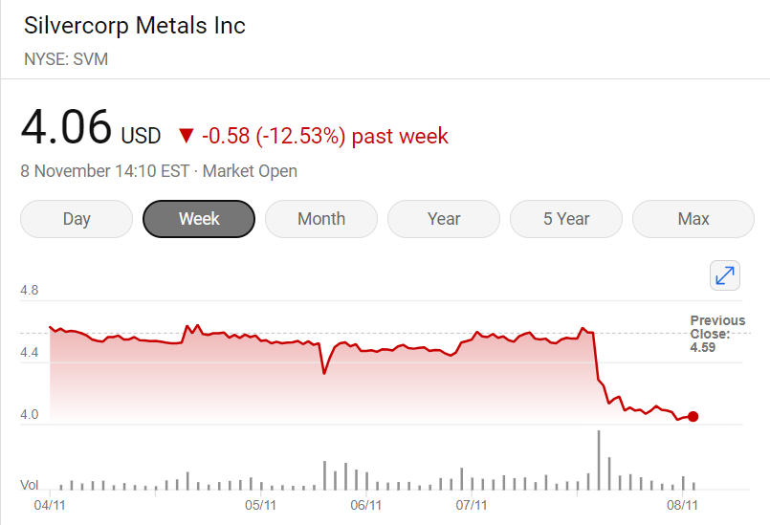Click the expand chart fullscreen icon
Screen dimensions: 770x525
click(725, 275)
